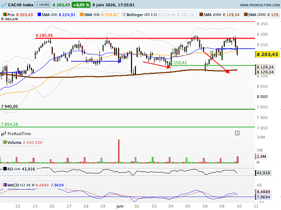This screenshot has height=210, width=281.
Task: Click the 7 854,28 support line label
Action: [x=10, y=124]
